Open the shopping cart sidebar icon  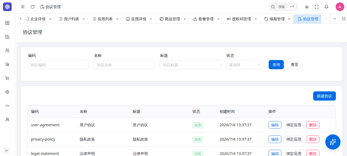[x=7, y=78]
